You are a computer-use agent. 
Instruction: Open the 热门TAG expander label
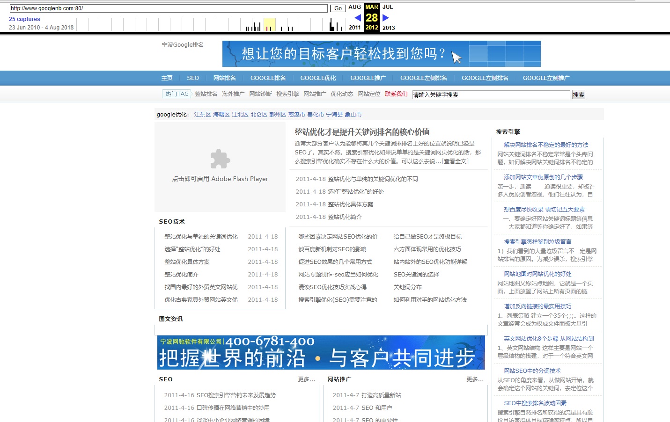pos(177,94)
